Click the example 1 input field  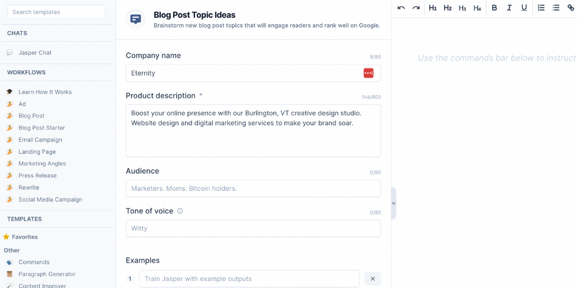249,279
